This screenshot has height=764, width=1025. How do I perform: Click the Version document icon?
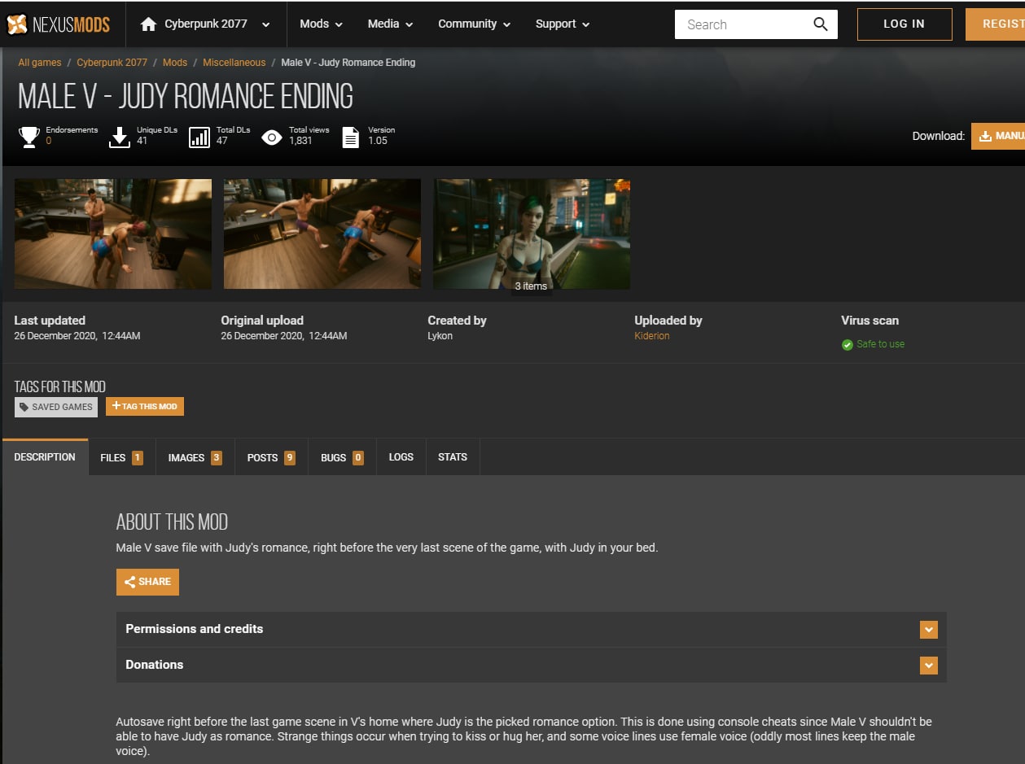pyautogui.click(x=350, y=137)
